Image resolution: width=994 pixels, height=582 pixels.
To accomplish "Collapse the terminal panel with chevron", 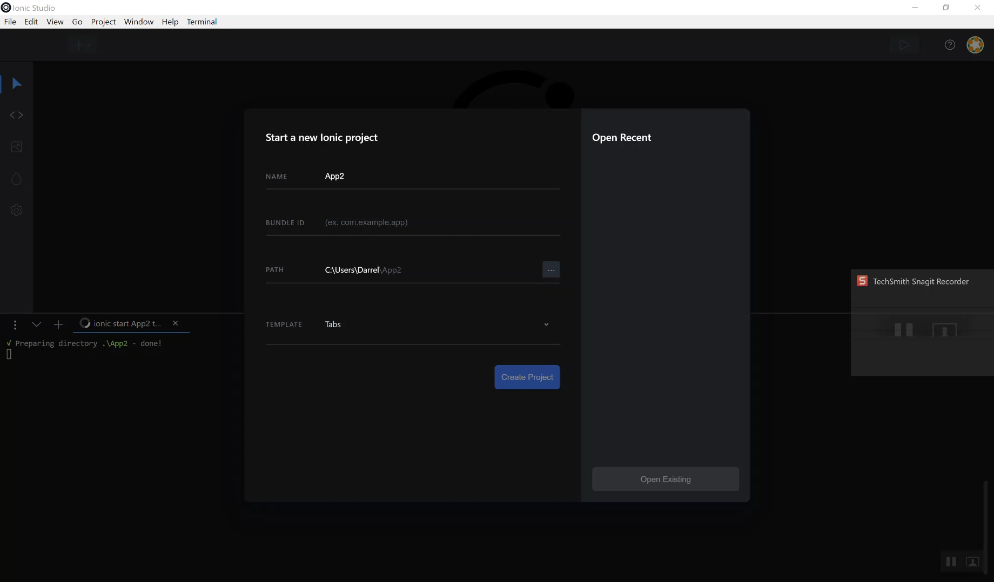I will 36,324.
